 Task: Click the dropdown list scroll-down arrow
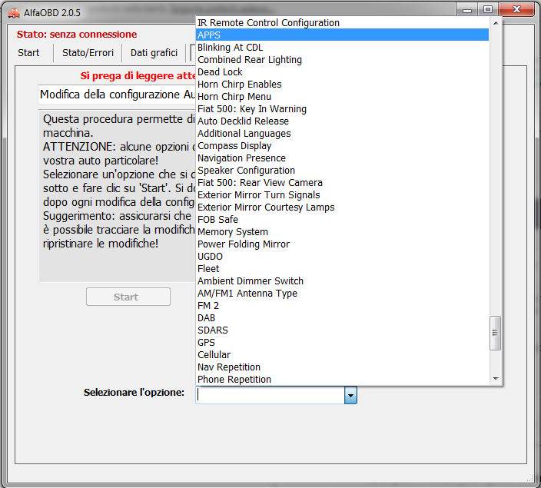coord(496,379)
